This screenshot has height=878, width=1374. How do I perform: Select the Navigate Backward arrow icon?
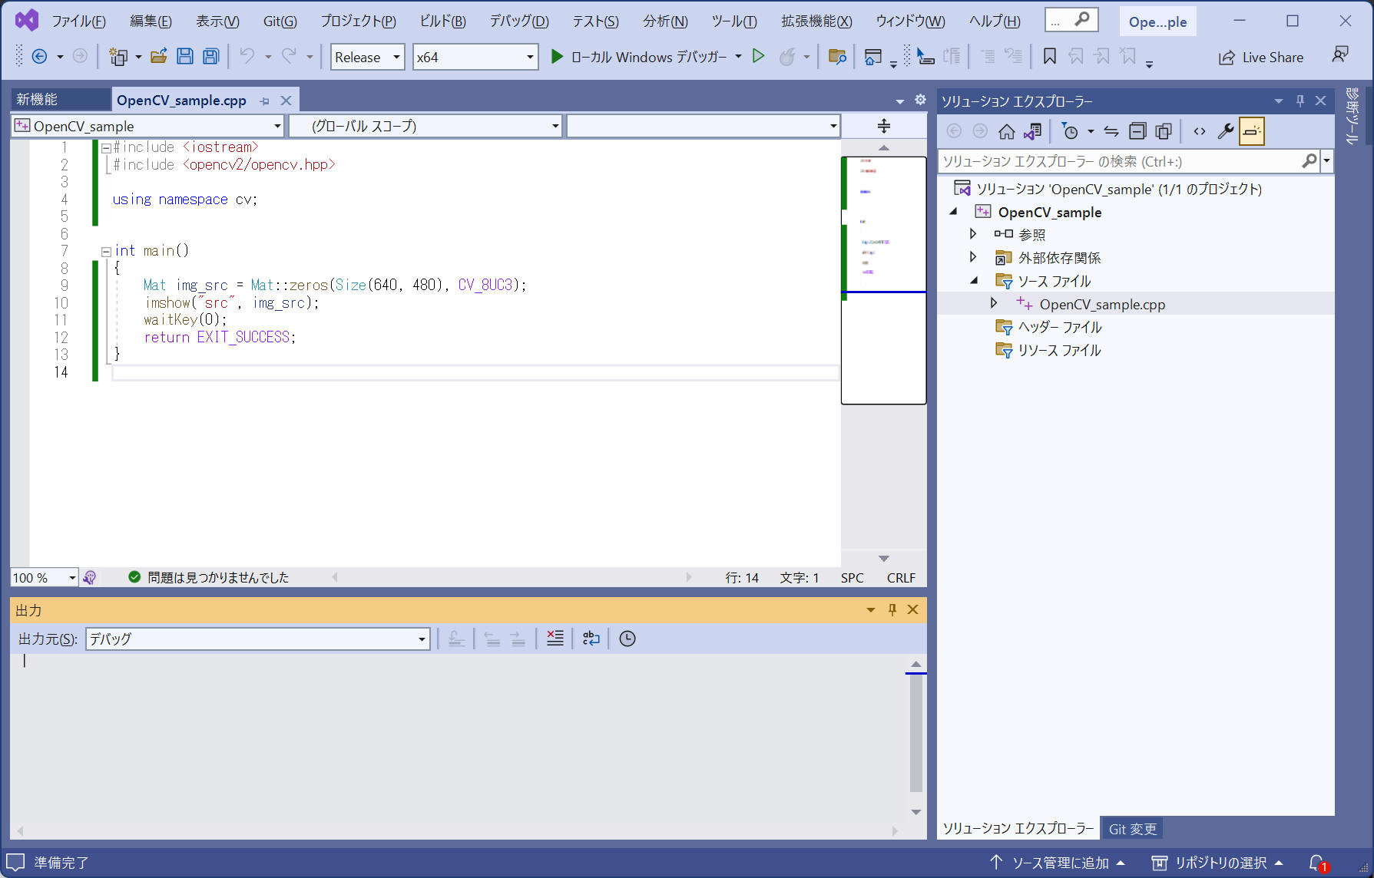[x=38, y=56]
